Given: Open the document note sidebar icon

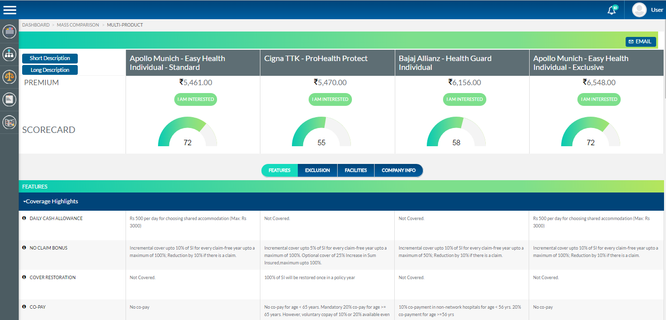Looking at the screenshot, I should click(x=9, y=99).
